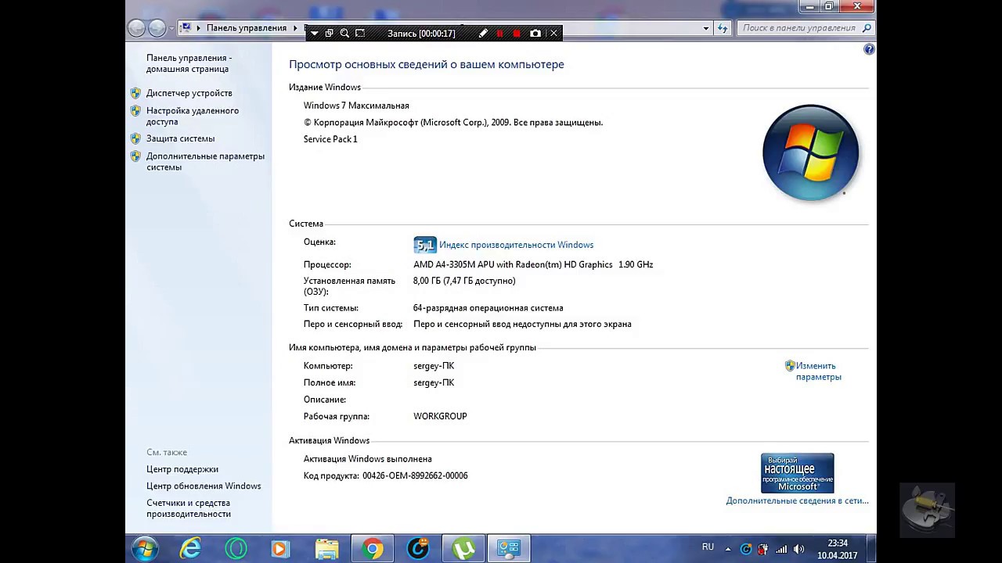Click the Windows logo image
The height and width of the screenshot is (563, 1002).
click(810, 152)
